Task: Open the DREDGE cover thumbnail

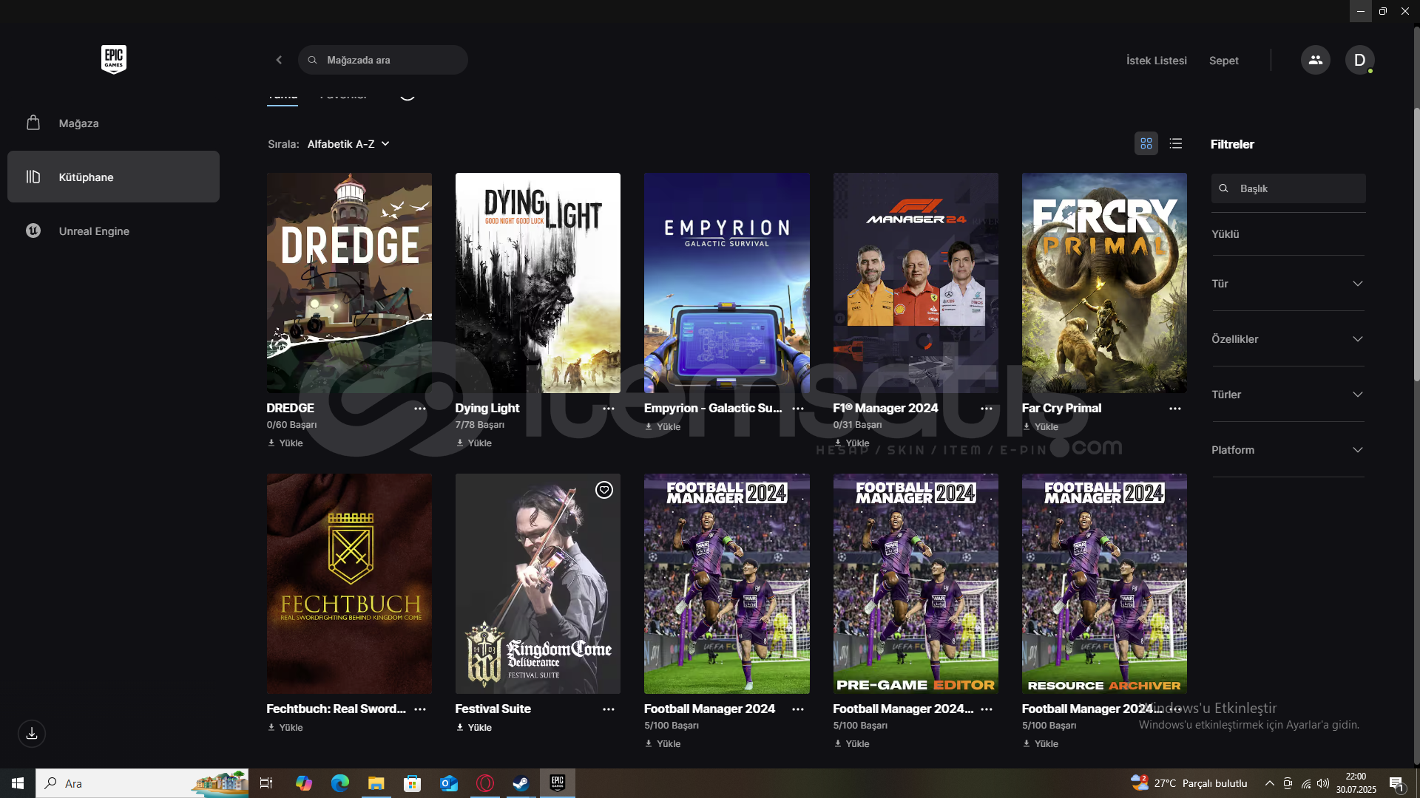Action: (x=349, y=283)
